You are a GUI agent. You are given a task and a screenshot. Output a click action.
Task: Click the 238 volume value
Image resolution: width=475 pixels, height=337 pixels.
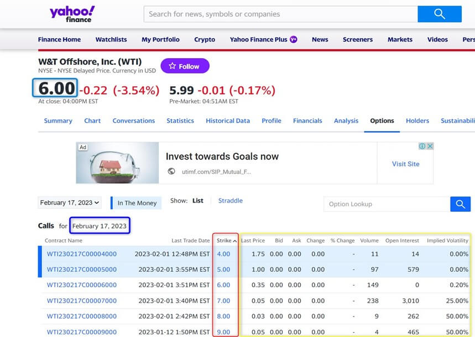point(373,300)
